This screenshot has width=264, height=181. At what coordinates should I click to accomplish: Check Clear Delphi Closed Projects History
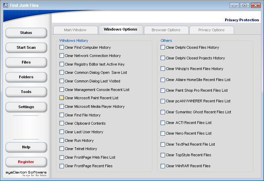163,58
